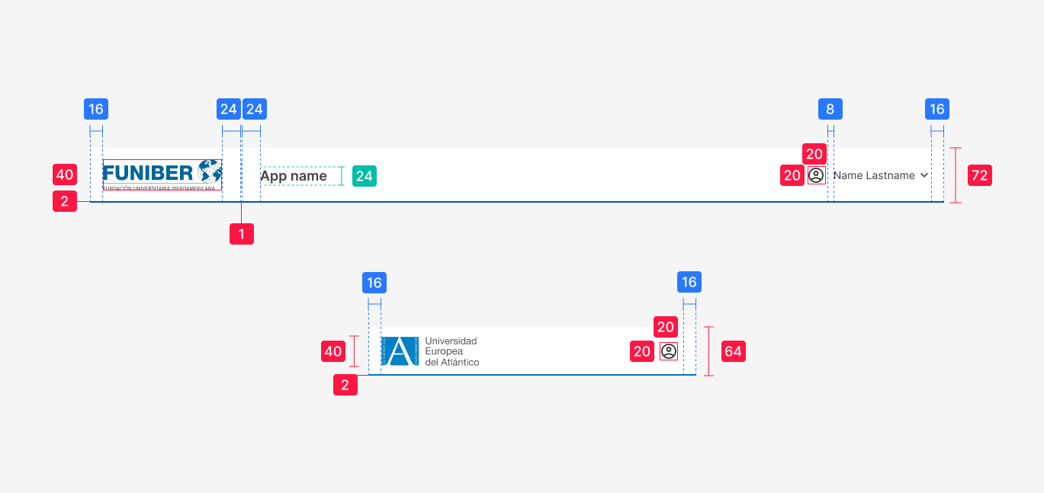
Task: Select red 40 badge beside Universidad Europea logo
Action: pos(333,351)
